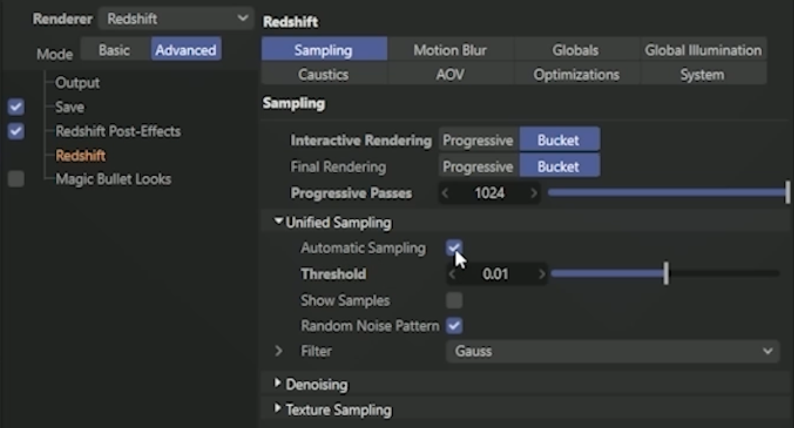The width and height of the screenshot is (794, 428).
Task: Open the Filter dropdown set to Gauss
Action: pyautogui.click(x=613, y=351)
